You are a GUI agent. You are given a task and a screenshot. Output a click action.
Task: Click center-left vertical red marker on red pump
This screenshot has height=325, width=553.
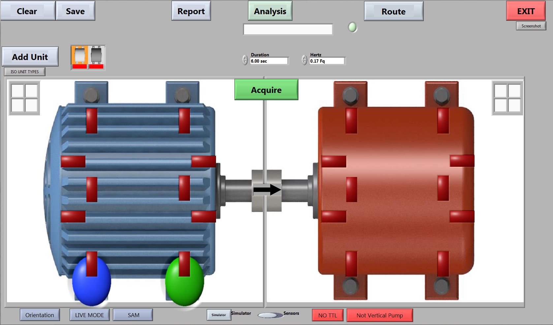[352, 189]
